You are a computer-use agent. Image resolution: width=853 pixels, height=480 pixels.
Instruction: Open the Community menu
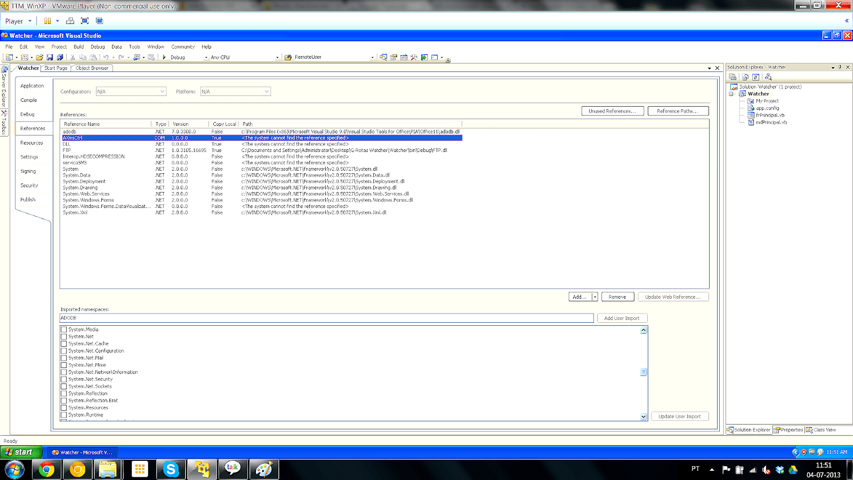click(x=183, y=47)
